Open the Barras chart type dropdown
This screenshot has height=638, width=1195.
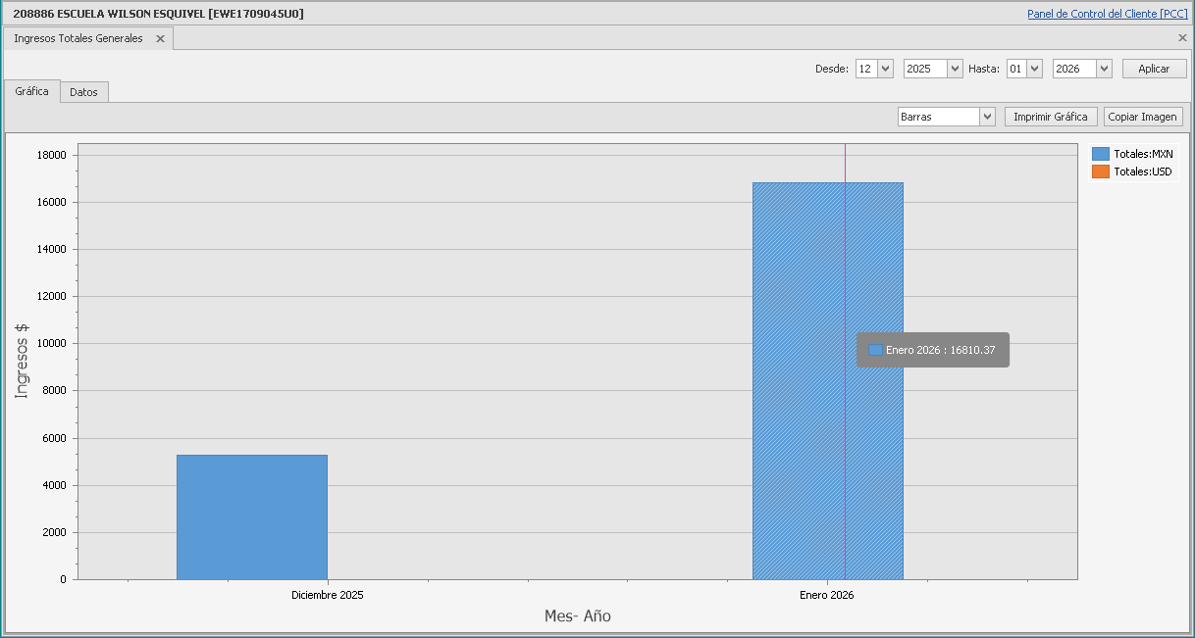(x=987, y=117)
